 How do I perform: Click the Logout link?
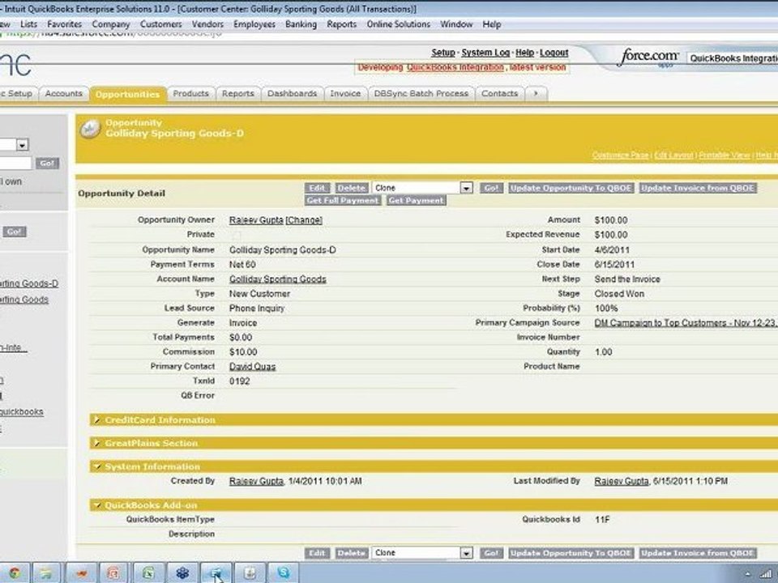pos(554,52)
